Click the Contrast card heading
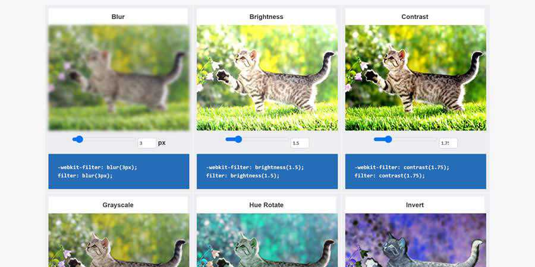This screenshot has width=535, height=267. tap(414, 17)
